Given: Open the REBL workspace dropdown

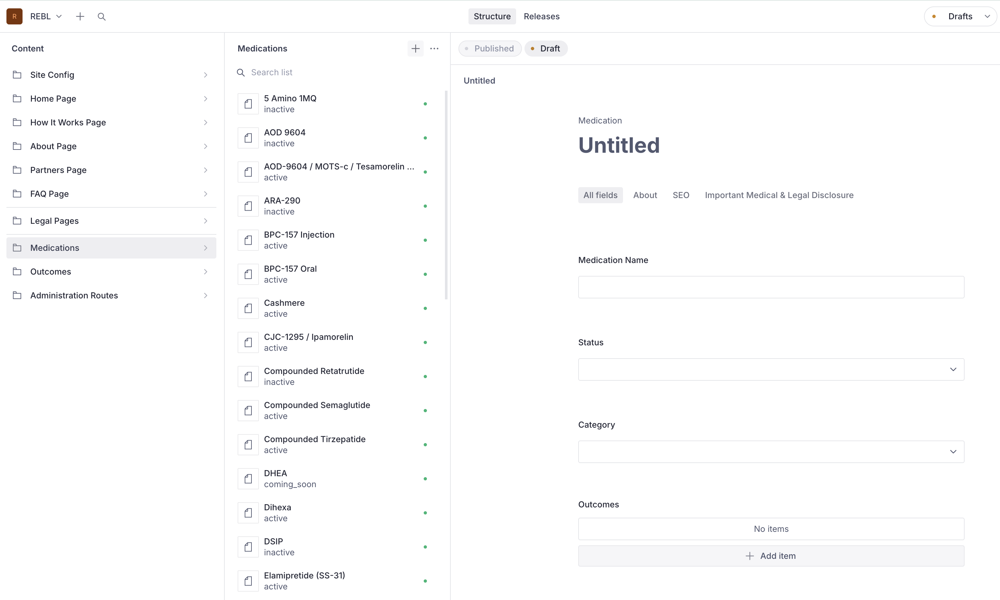Looking at the screenshot, I should 46,16.
